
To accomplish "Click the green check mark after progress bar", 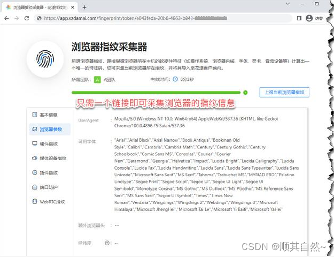I will tap(245, 93).
